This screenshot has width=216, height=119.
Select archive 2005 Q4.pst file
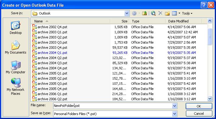(52, 89)
